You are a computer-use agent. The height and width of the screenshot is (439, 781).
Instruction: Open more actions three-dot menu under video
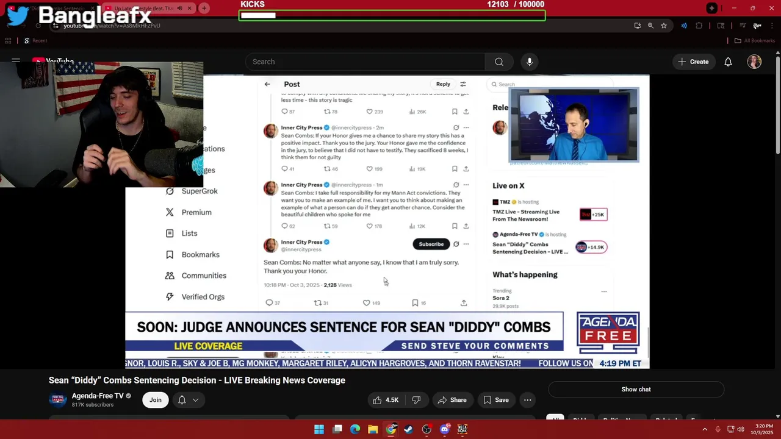tap(527, 400)
